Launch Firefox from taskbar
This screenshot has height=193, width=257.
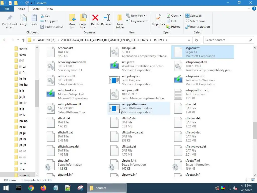coord(43,188)
